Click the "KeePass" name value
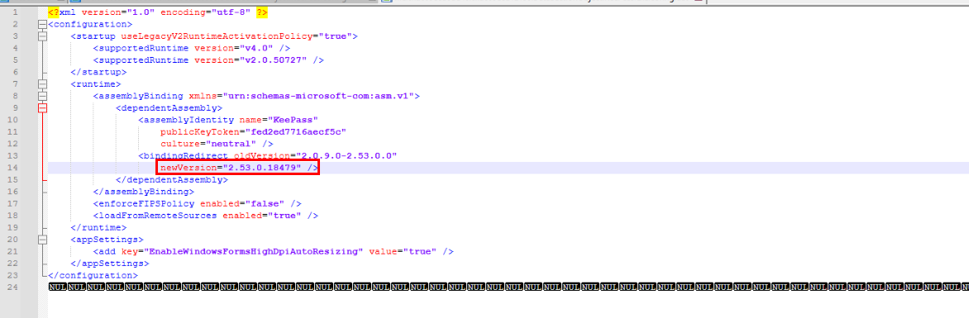The height and width of the screenshot is (318, 969). 293,120
